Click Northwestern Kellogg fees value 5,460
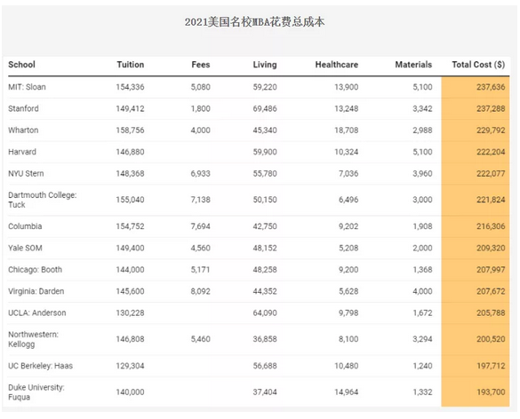Screen dimensions: 520x419 200,339
